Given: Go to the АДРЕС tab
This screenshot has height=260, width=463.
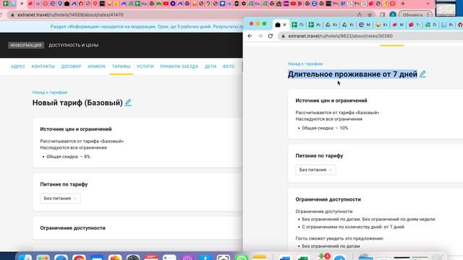Looking at the screenshot, I should tap(18, 66).
